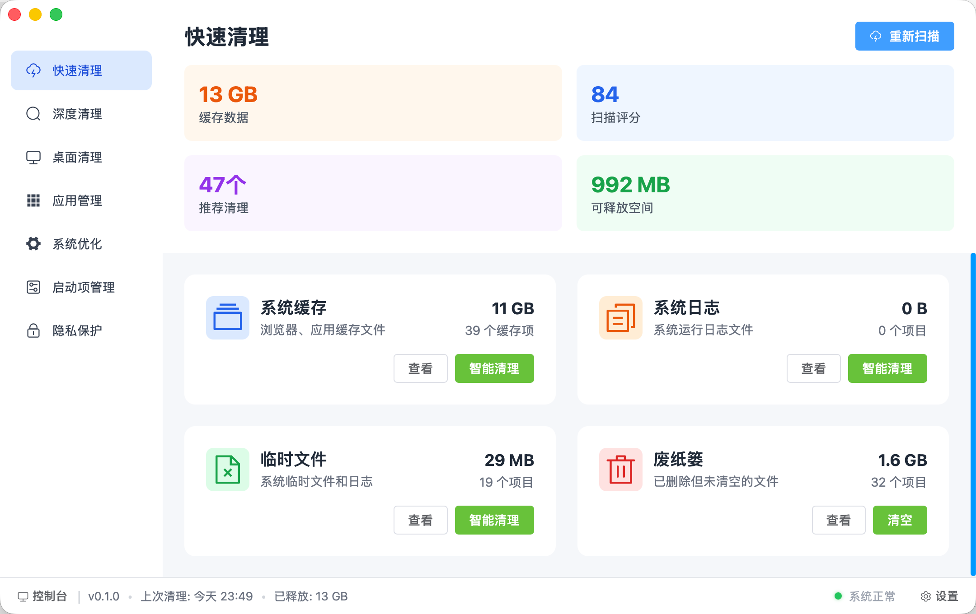
Task: Click the 系统日志 orange document icon
Action: click(x=620, y=317)
